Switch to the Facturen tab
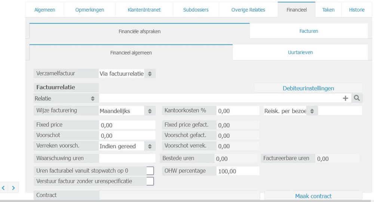374x202 pixels. pos(309,31)
